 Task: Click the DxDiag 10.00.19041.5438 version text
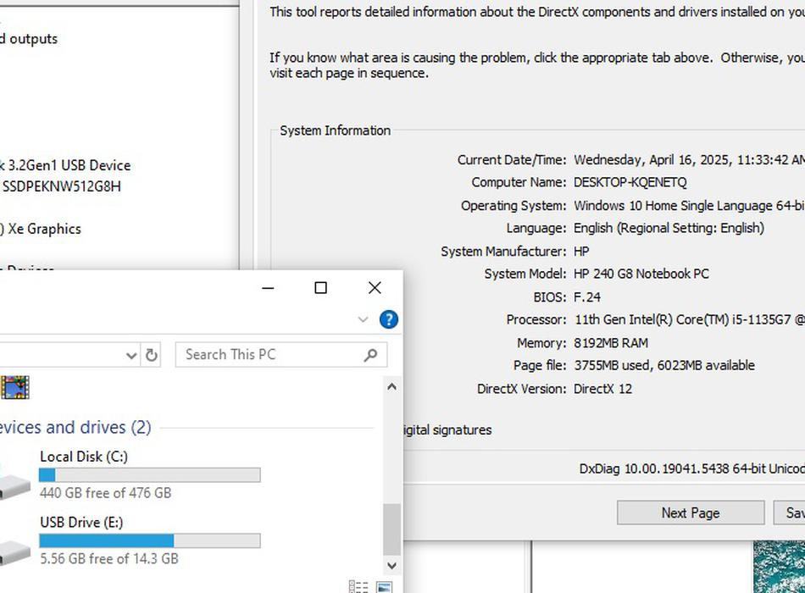point(692,468)
